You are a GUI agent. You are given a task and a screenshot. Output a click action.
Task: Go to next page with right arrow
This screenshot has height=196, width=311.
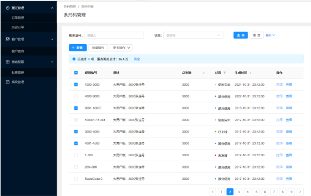[x=300, y=191]
